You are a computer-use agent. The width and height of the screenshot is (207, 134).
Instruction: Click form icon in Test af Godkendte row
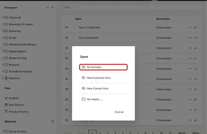(67, 27)
